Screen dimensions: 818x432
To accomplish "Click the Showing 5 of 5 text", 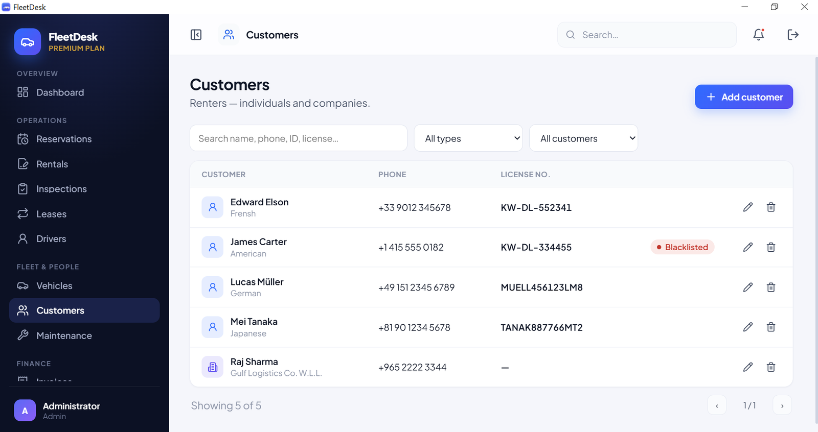I will tap(226, 406).
